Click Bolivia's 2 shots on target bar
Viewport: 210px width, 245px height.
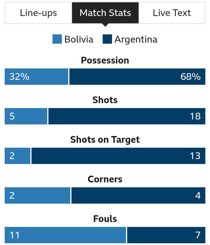pyautogui.click(x=17, y=156)
